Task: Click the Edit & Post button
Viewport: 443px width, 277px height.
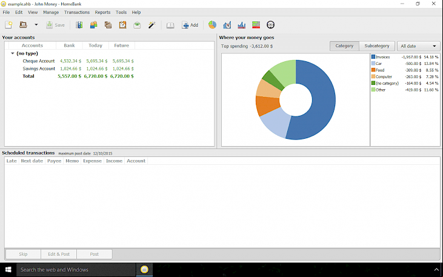Action: point(59,254)
